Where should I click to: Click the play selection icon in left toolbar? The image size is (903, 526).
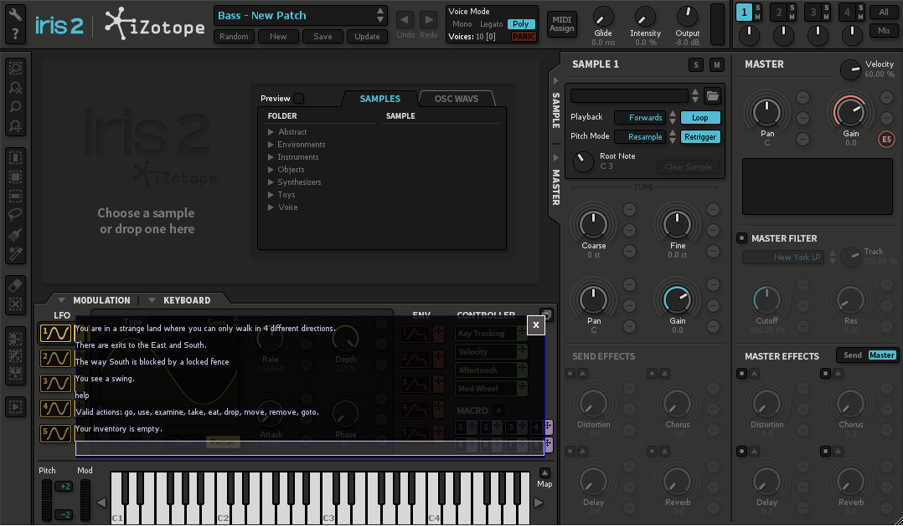15,407
